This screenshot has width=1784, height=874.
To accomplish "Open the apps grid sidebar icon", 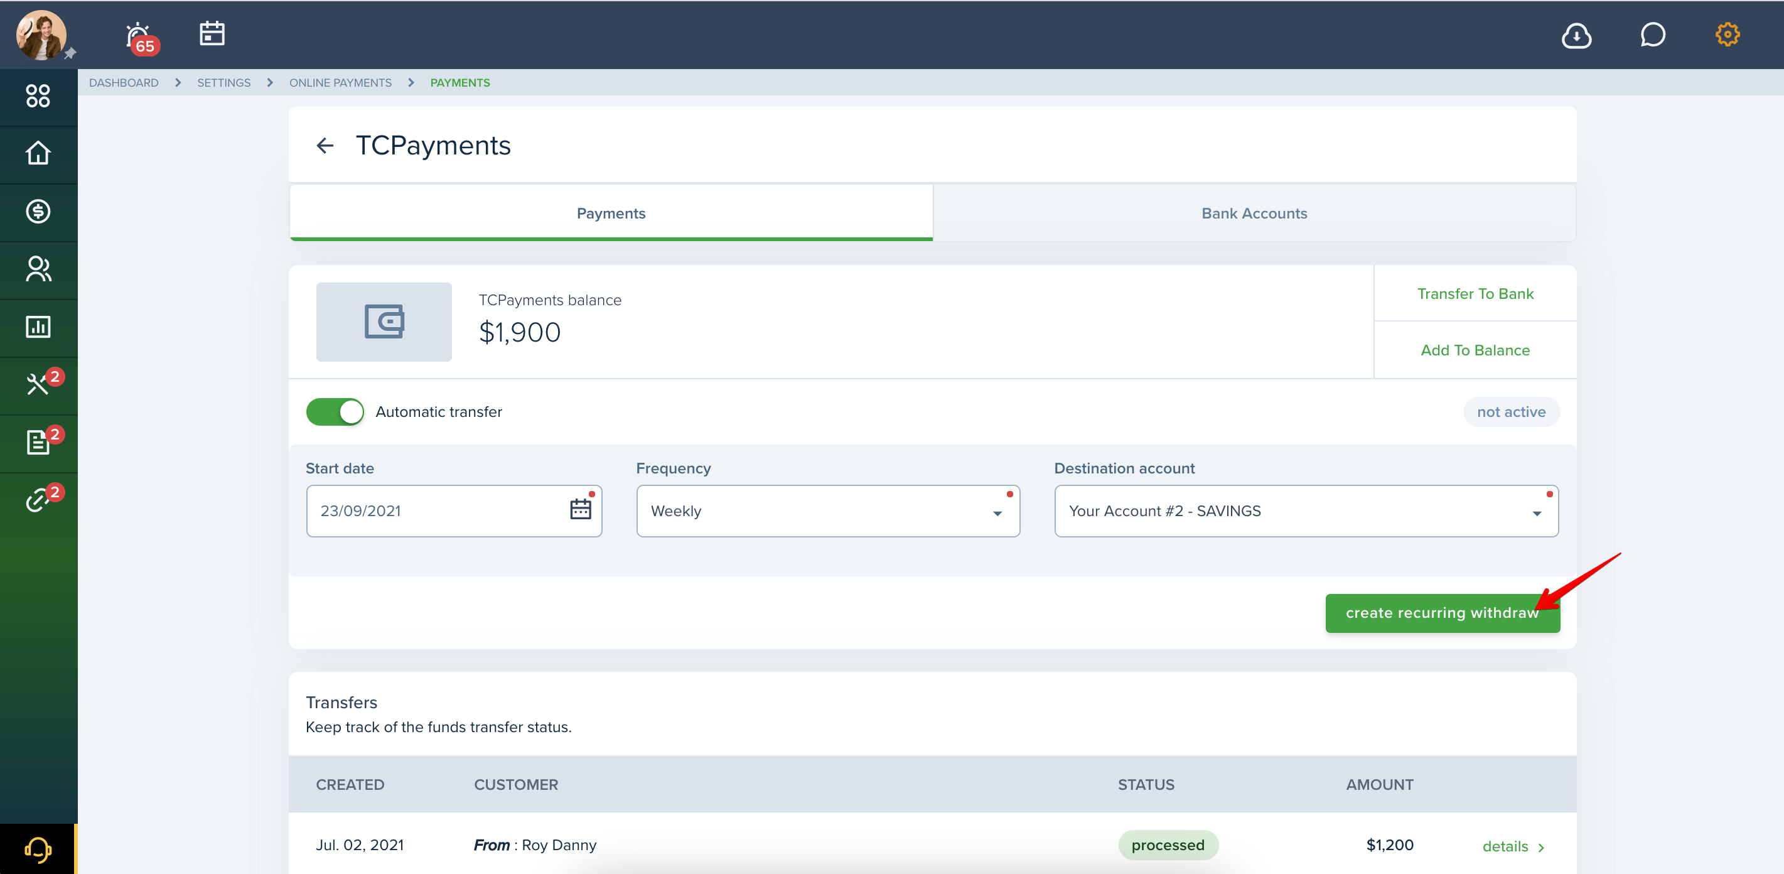I will pos(38,96).
